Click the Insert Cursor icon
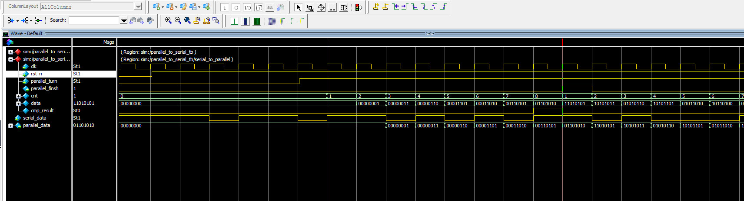This screenshot has height=201, width=744. (x=376, y=7)
